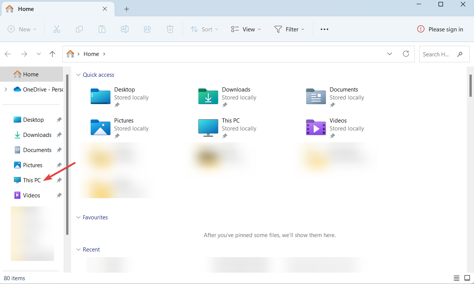
Task: Collapse the Favourites section
Action: coord(79,217)
